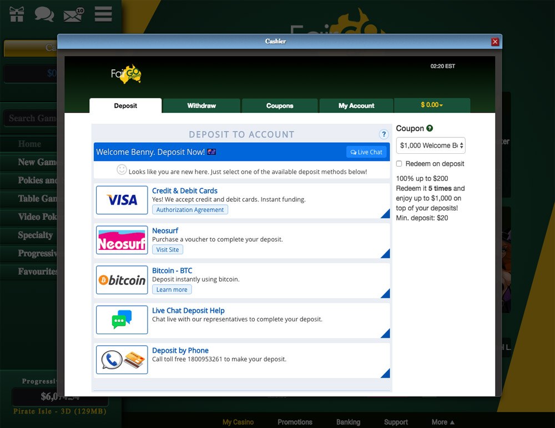The width and height of the screenshot is (555, 428).
Task: Click the Australian flag icon in banner
Action: point(211,152)
